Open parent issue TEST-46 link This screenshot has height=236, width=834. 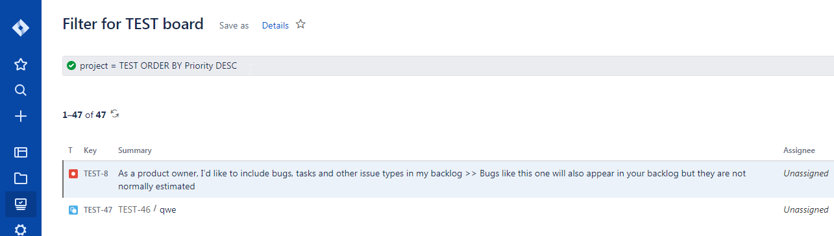click(134, 209)
